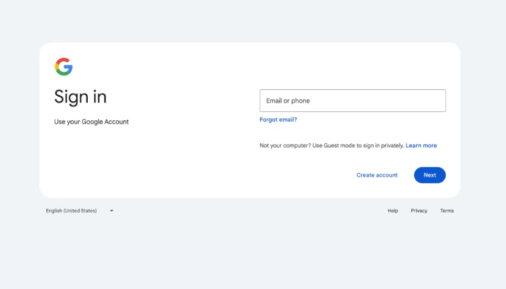Open the Privacy link in footer
Viewport: 506px width, 289px height.
(419, 211)
